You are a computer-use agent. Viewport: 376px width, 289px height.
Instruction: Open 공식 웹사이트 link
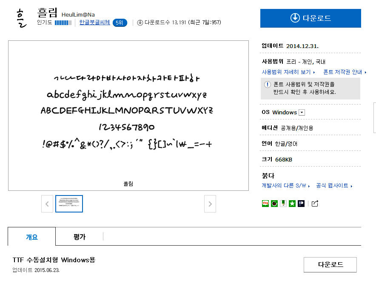(x=334, y=185)
